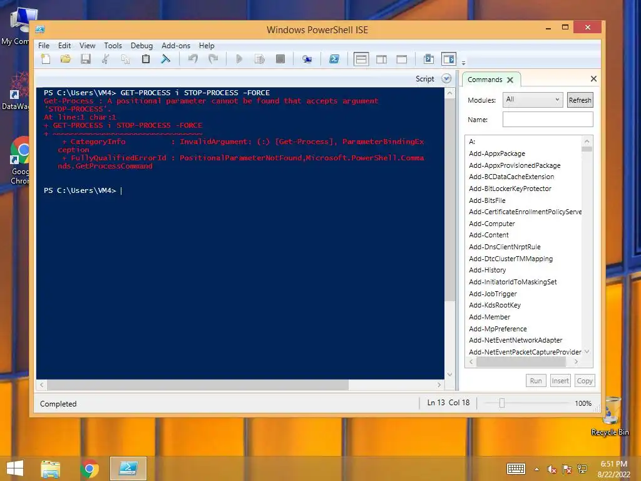The width and height of the screenshot is (641, 481).
Task: Select Add-MpPreference command
Action: point(498,329)
